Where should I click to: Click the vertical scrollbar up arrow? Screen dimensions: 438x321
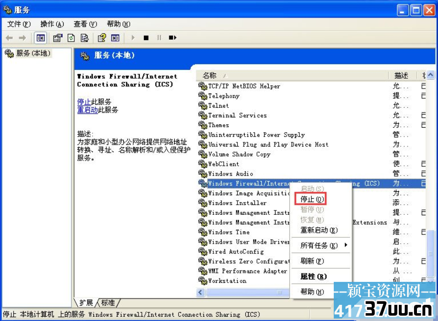pyautogui.click(x=431, y=75)
